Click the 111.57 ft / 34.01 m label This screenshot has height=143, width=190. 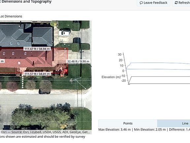click(x=37, y=74)
